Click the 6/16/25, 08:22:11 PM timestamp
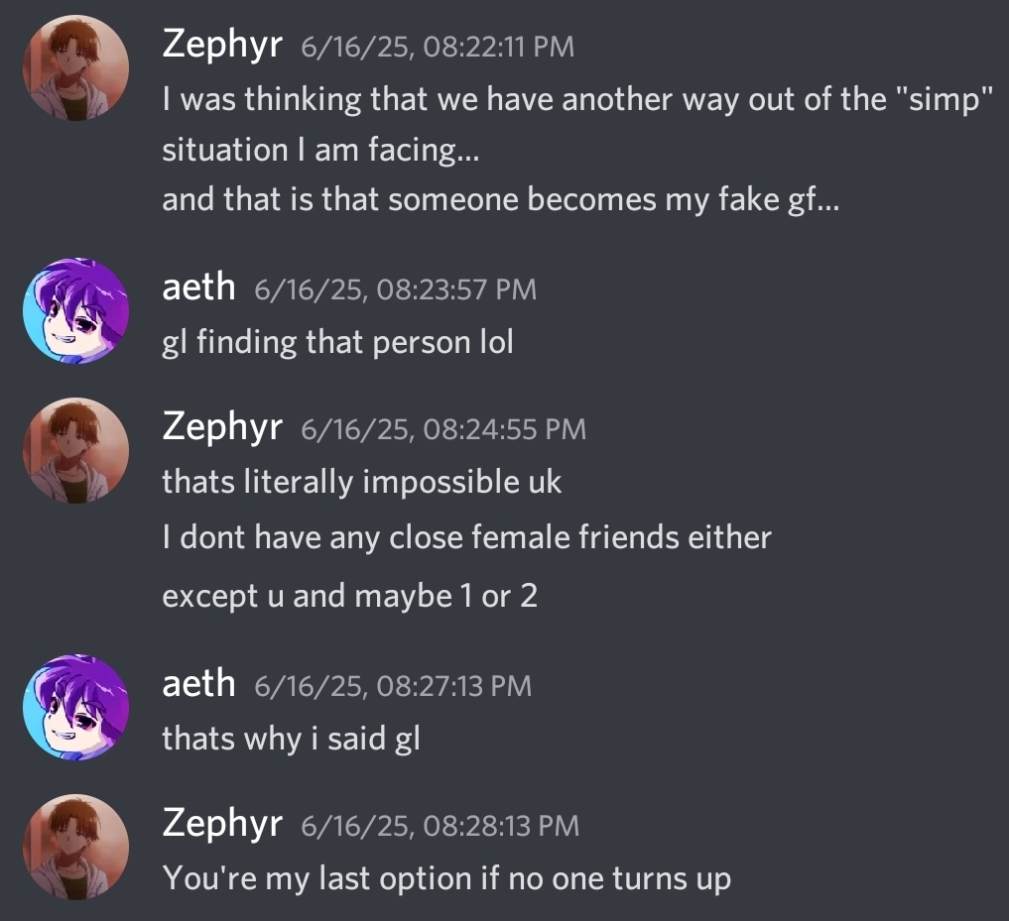Viewport: 1009px width, 921px height. [437, 48]
